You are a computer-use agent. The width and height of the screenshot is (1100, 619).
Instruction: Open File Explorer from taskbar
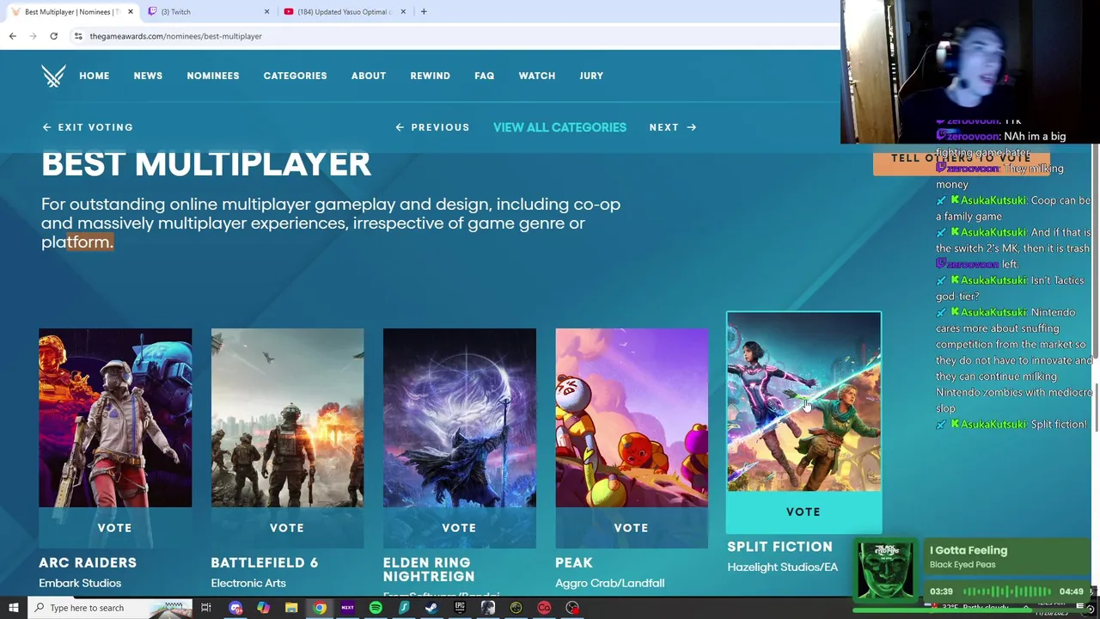click(291, 608)
